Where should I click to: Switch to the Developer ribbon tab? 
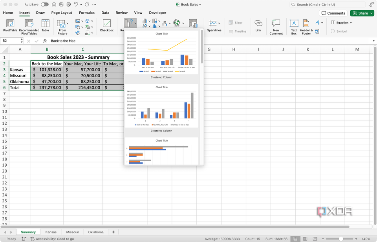coord(157,13)
